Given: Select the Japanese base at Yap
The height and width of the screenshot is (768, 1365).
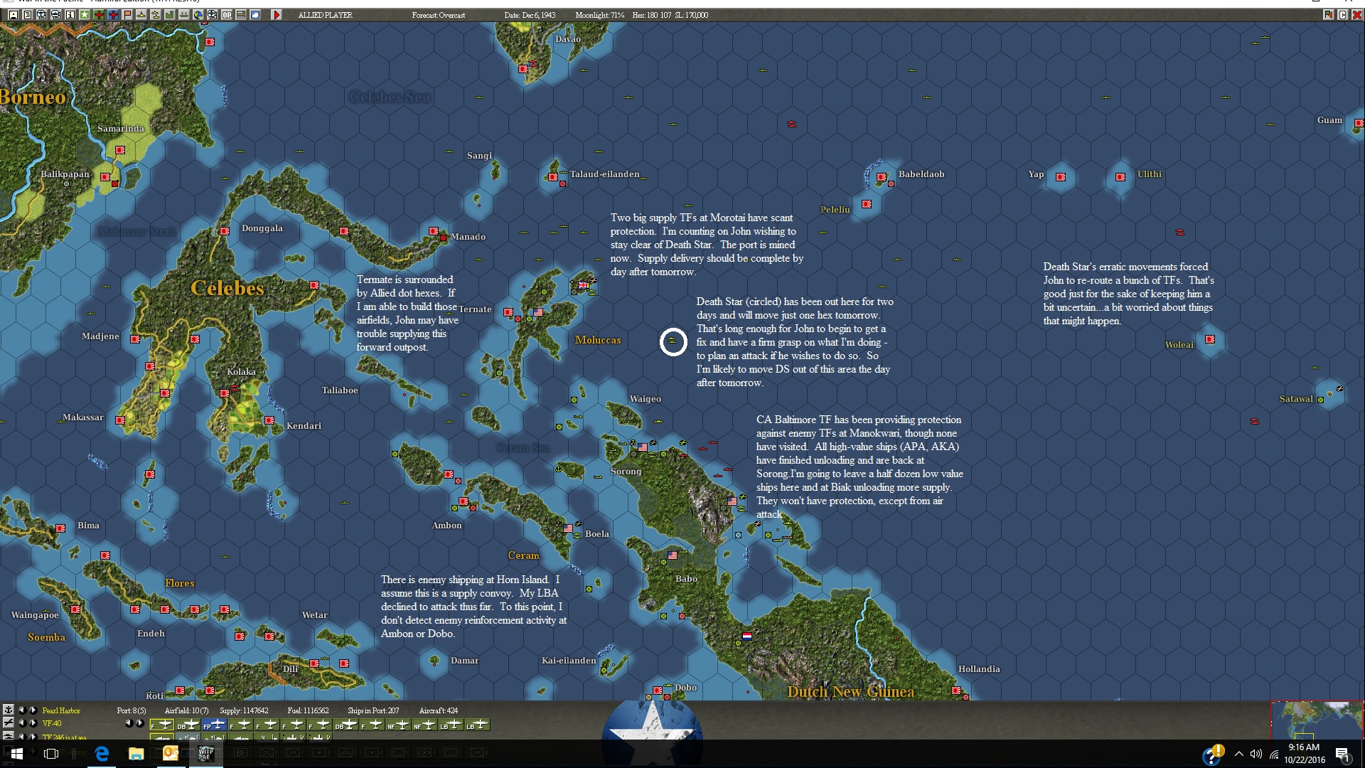Looking at the screenshot, I should click(x=1061, y=177).
